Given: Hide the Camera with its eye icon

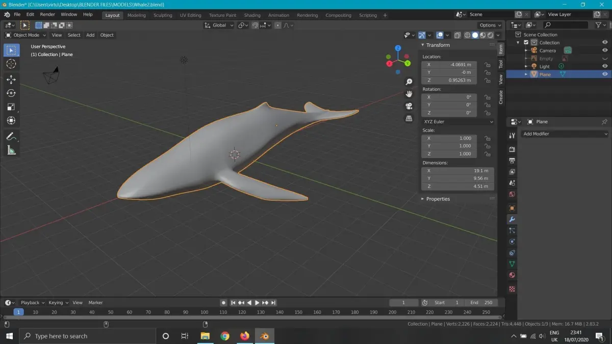Looking at the screenshot, I should pyautogui.click(x=605, y=50).
